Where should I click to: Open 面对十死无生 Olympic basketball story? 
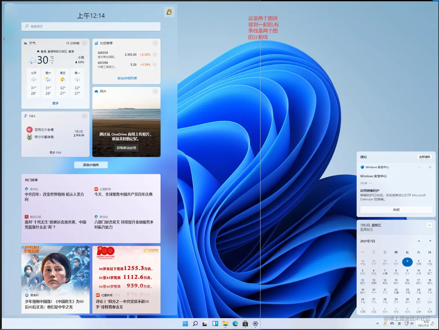point(55,225)
